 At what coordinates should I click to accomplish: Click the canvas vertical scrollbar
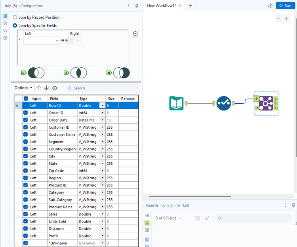coord(296,87)
